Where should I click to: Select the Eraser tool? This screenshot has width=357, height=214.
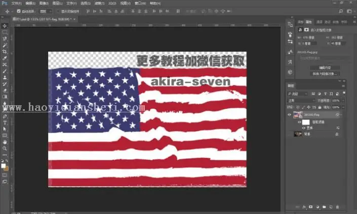(x=5, y=91)
